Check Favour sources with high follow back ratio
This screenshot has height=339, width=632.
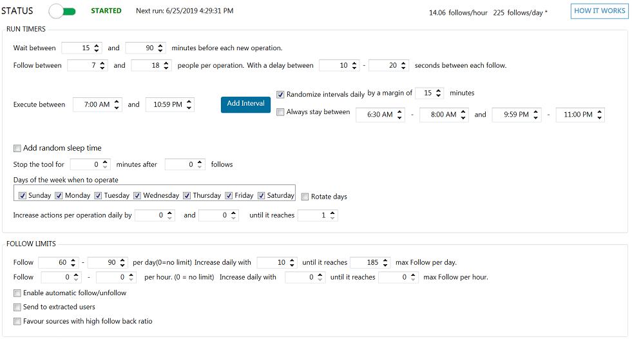pos(17,321)
